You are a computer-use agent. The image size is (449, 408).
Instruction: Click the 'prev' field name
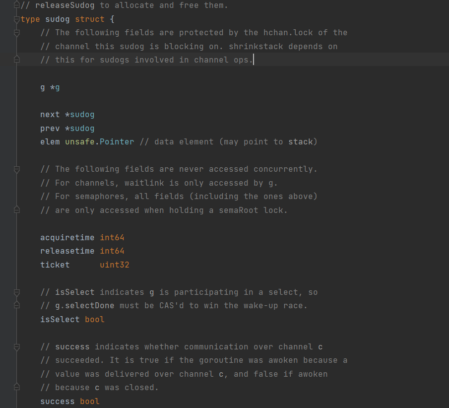50,129
